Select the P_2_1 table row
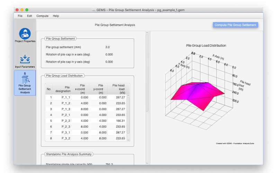The width and height of the screenshot is (277, 173). (x=86, y=115)
